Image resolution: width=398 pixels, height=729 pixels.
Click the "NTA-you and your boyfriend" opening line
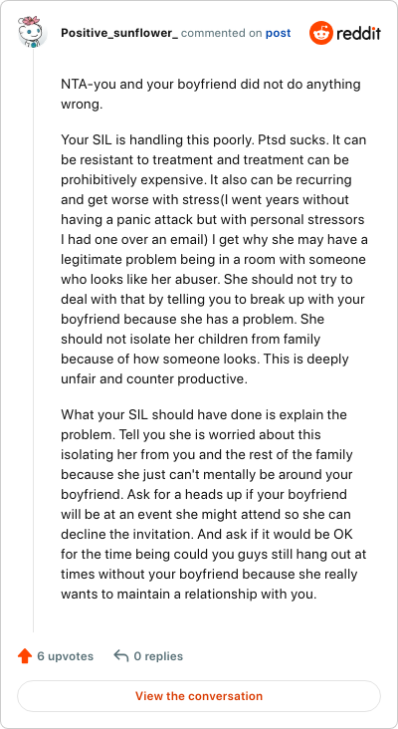coord(210,85)
